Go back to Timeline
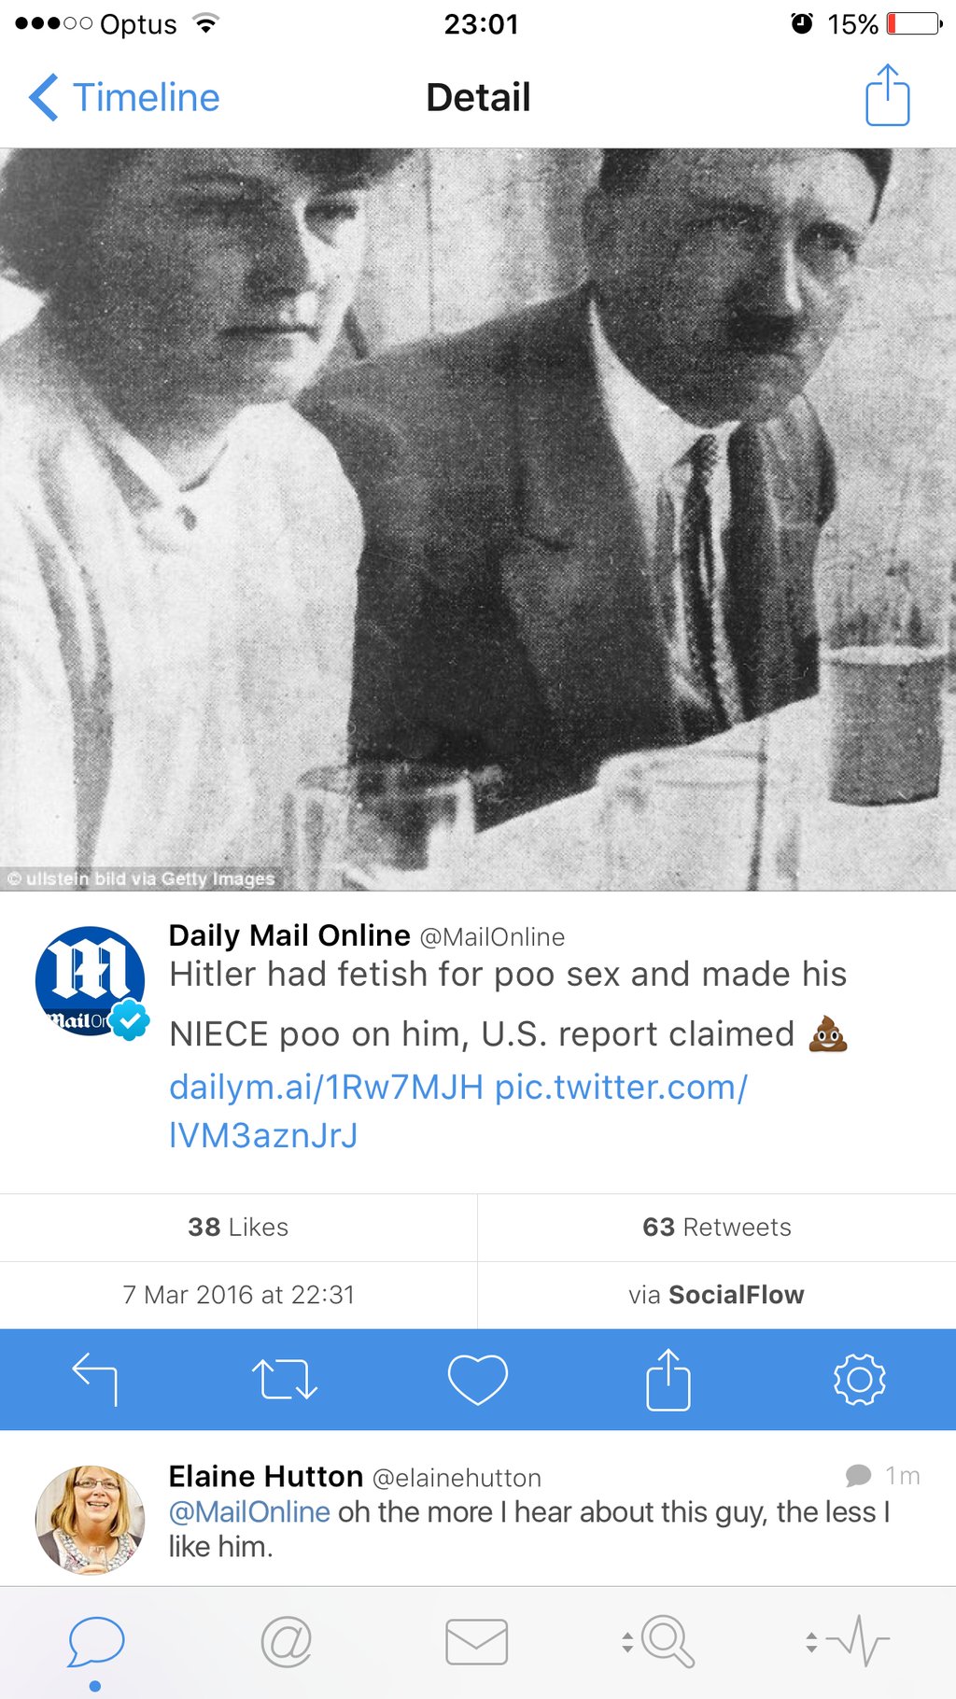This screenshot has width=956, height=1699. point(125,97)
